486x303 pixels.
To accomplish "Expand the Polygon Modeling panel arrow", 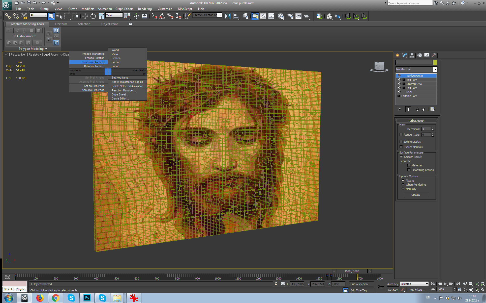I will [x=46, y=49].
